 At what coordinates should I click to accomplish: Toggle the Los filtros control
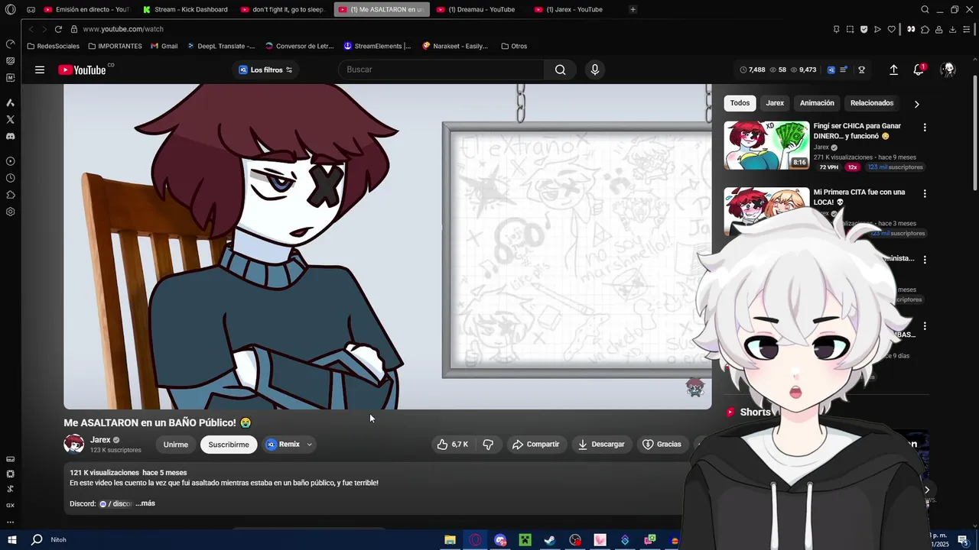click(x=265, y=70)
